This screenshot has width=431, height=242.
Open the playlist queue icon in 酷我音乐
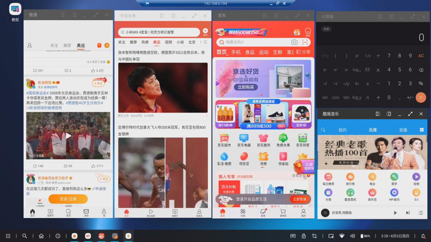[420, 213]
